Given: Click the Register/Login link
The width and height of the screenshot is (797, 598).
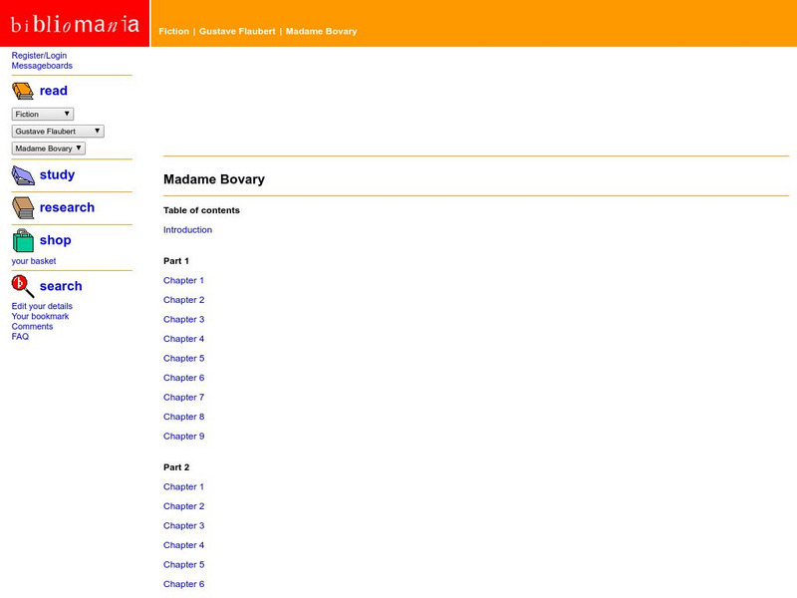Looking at the screenshot, I should tap(38, 56).
